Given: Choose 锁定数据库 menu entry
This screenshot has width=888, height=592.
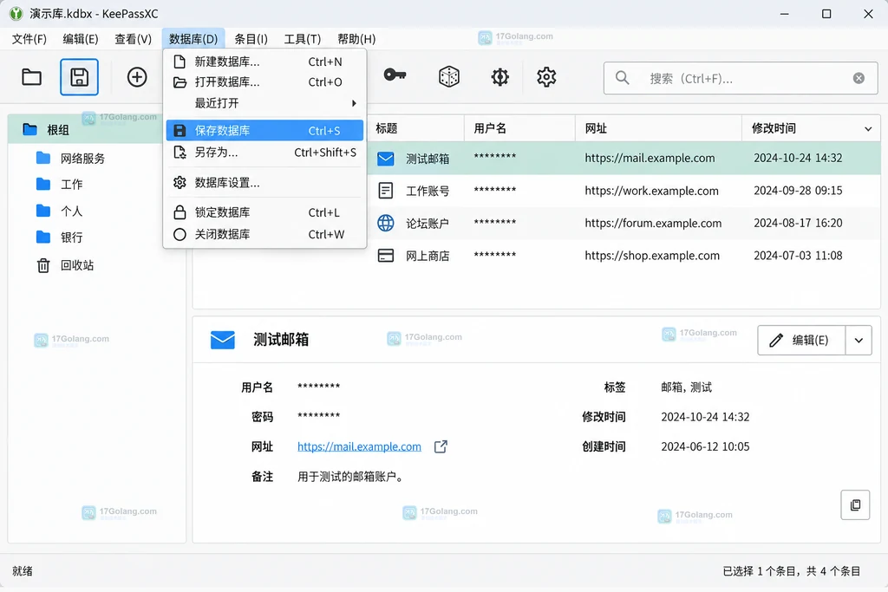Looking at the screenshot, I should click(264, 212).
